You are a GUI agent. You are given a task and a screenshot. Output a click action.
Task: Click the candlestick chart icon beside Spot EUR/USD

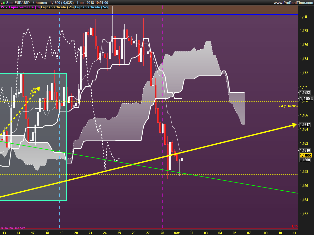point(3,3)
